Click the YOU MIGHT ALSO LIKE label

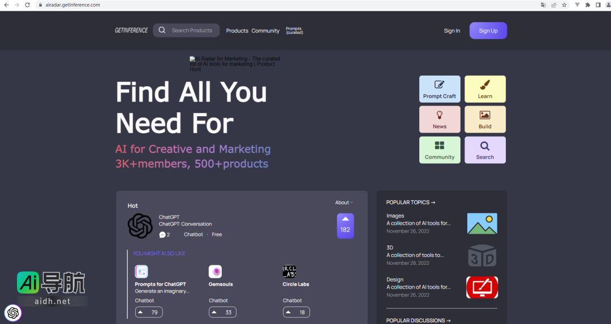pyautogui.click(x=159, y=253)
